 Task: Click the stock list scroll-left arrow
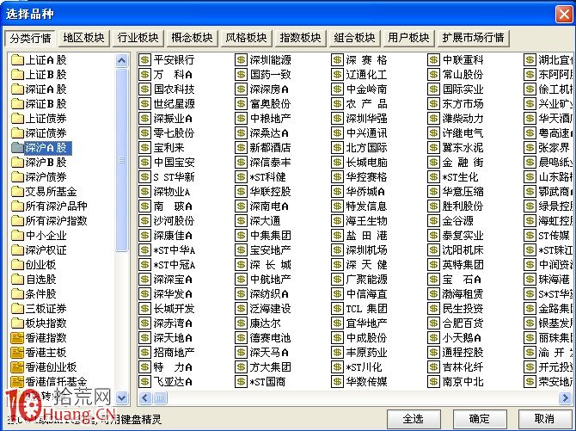click(145, 397)
